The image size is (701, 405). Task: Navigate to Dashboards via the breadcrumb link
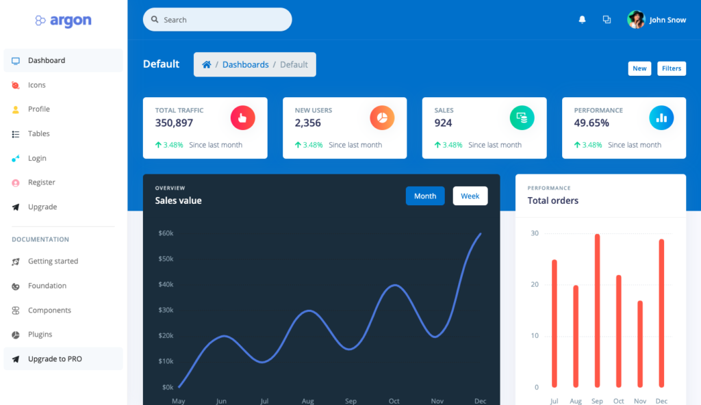coord(245,64)
